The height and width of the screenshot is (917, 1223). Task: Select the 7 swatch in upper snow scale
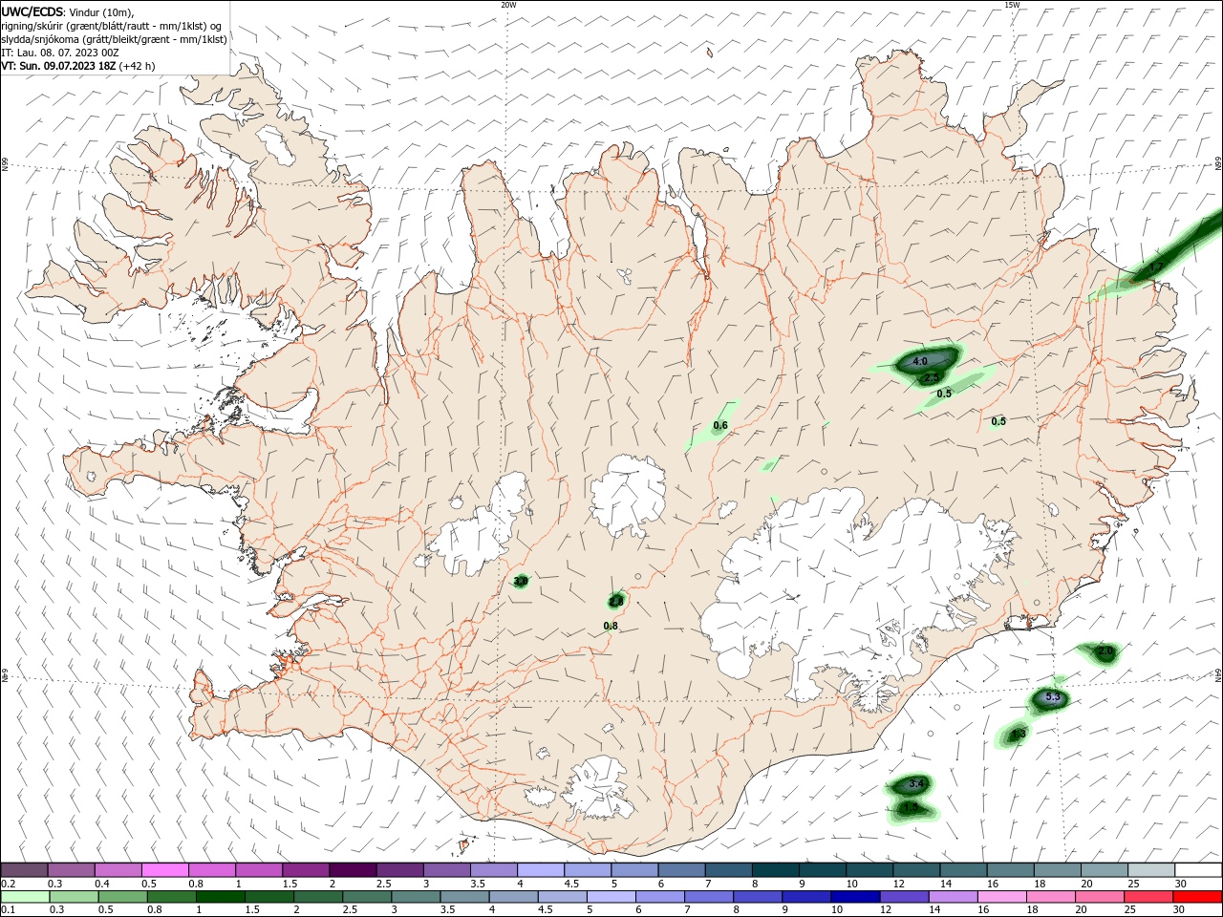(728, 870)
